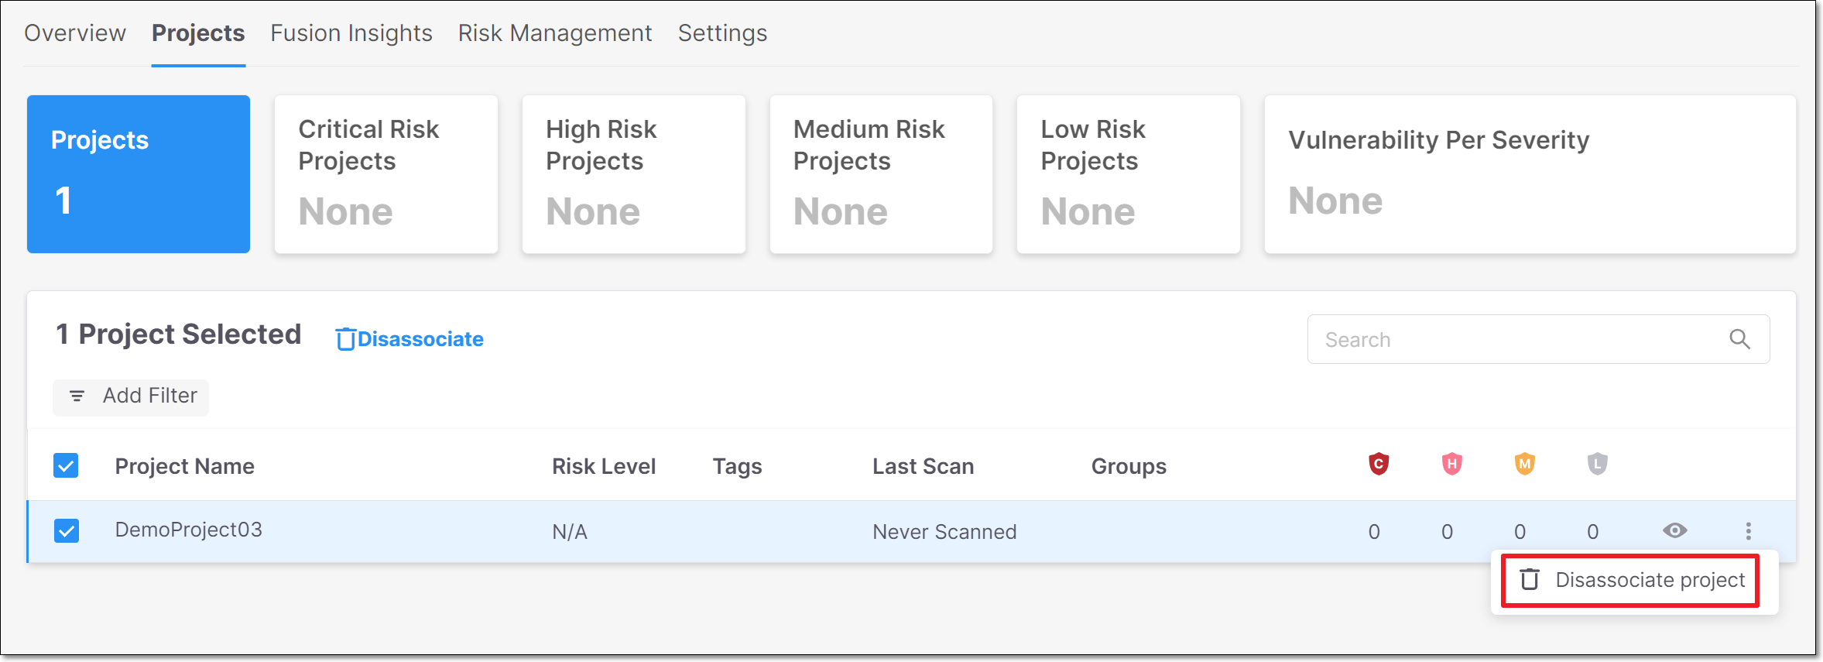1823x662 pixels.
Task: Open the Overview tab
Action: [75, 33]
